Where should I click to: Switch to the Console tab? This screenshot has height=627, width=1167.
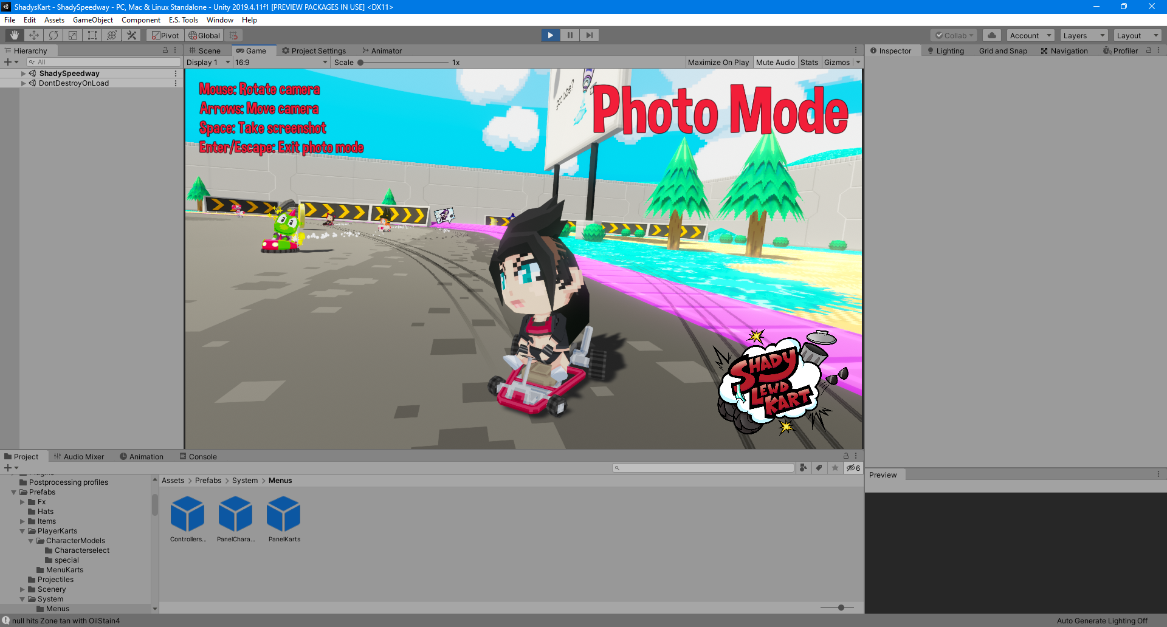point(198,456)
